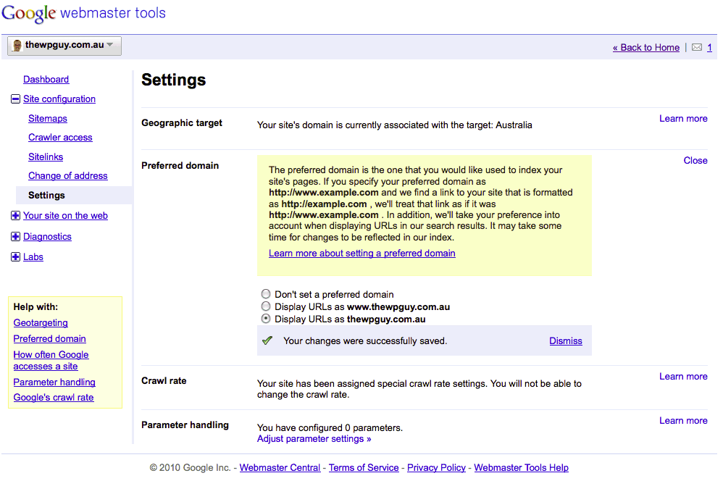Open the message count link 1
This screenshot has width=723, height=481.
(x=710, y=48)
